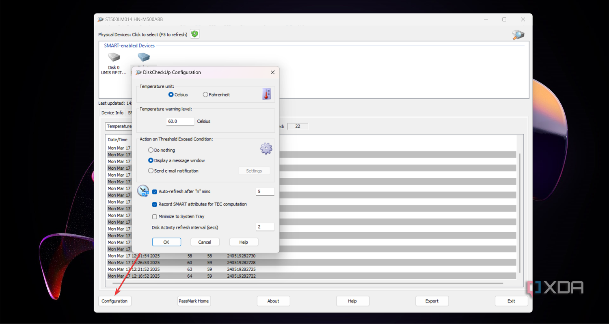Cancel the configuration dialog
This screenshot has width=609, height=324.
click(205, 242)
